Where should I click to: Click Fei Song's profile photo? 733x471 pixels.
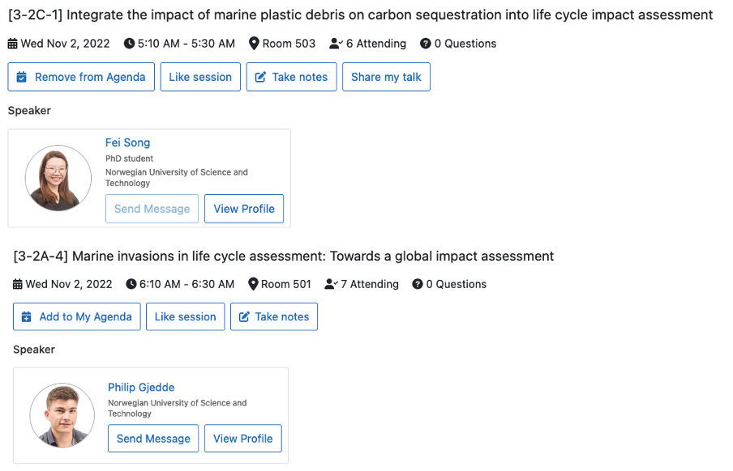tap(58, 178)
